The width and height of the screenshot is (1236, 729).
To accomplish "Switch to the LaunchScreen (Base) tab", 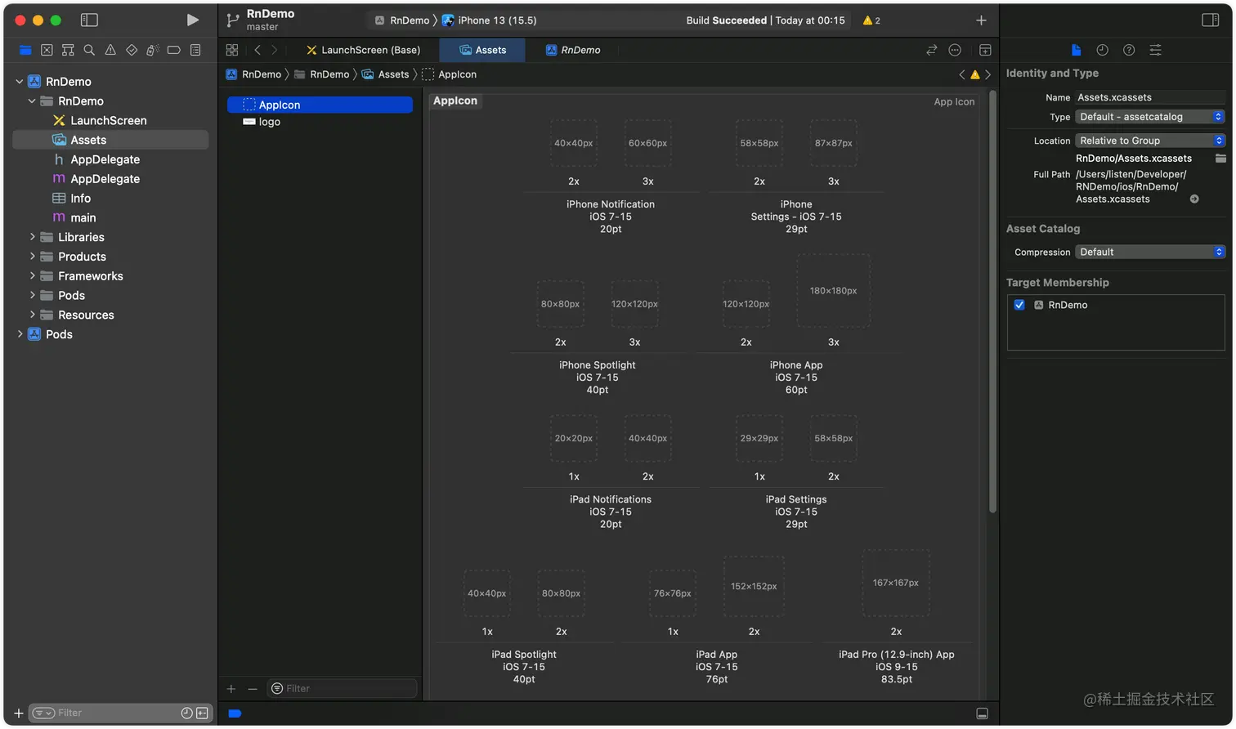I will 363,50.
